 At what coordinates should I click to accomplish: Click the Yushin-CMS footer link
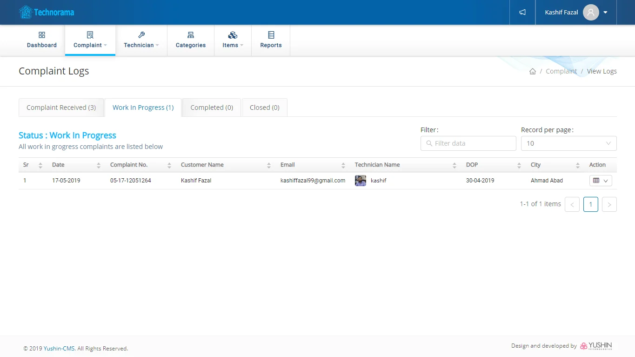pos(59,349)
